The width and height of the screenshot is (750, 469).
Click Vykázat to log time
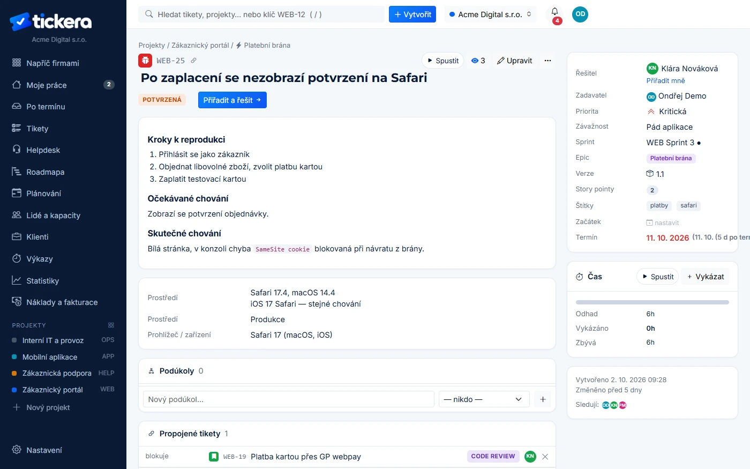point(705,277)
